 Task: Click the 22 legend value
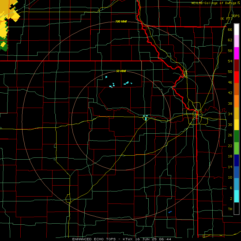230,146
